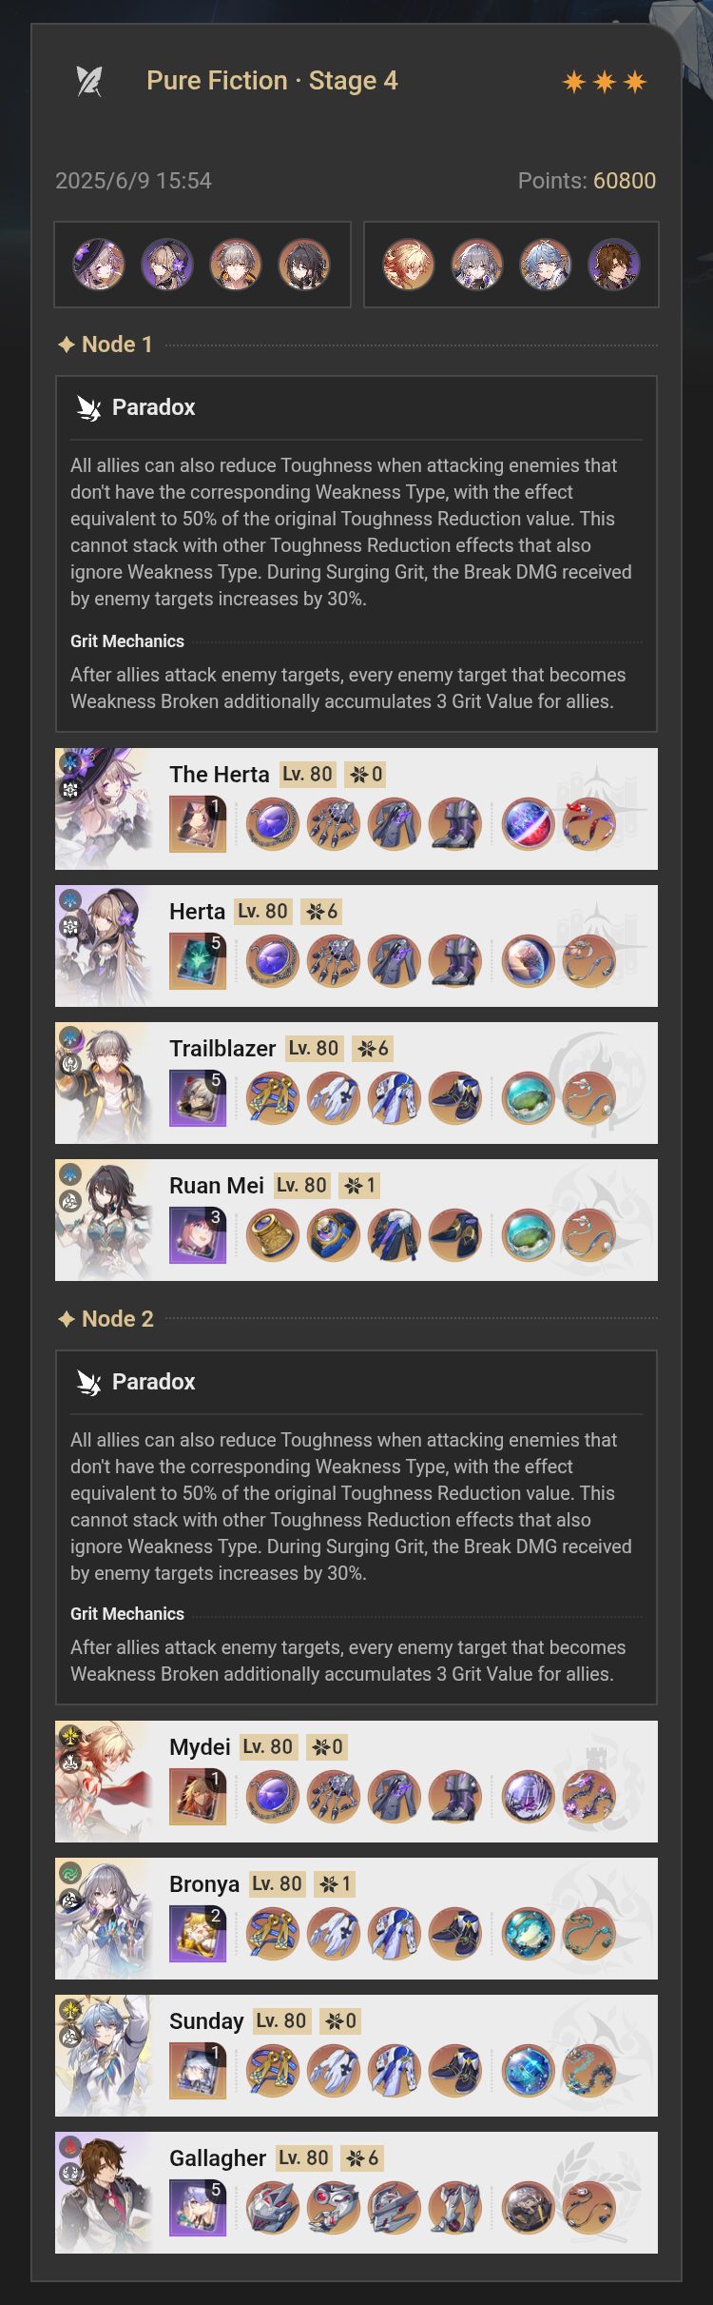Click the Pure Fiction · Stage 4 title

272,81
